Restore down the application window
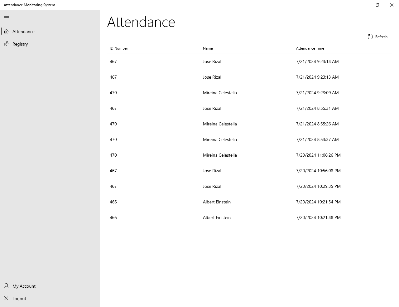399x307 pixels. click(377, 5)
